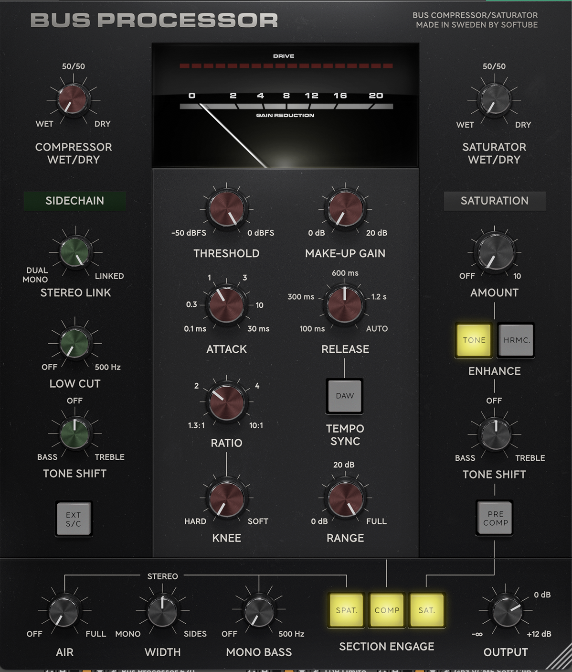Click the 'SIDES' width marking
The height and width of the screenshot is (672, 572).
pos(195,634)
